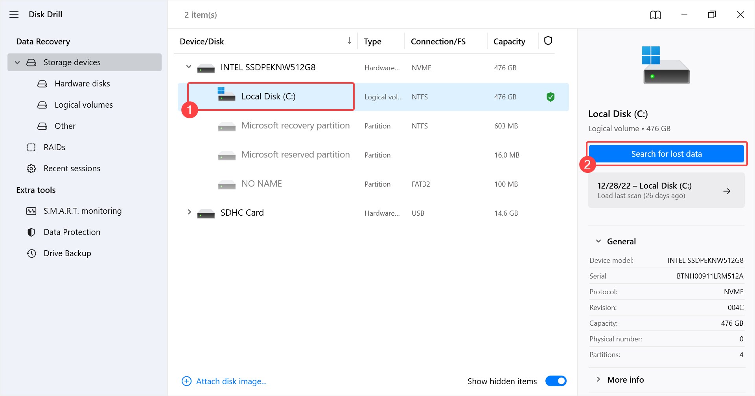The width and height of the screenshot is (755, 396).
Task: Click Search for lost data button
Action: click(x=666, y=154)
